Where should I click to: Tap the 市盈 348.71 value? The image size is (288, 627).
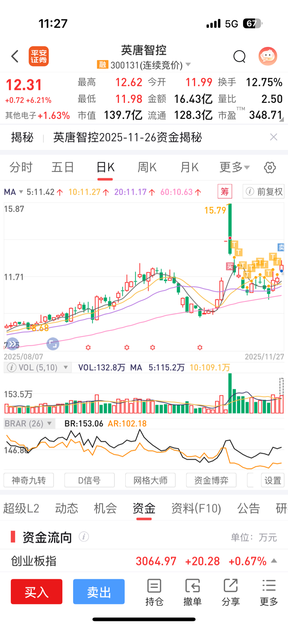point(265,115)
